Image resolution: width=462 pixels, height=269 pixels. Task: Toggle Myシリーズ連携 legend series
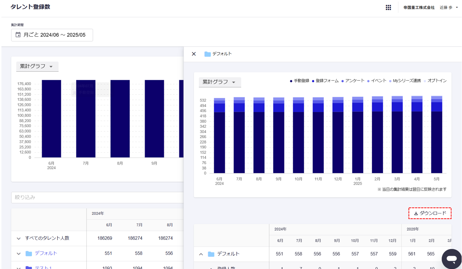pyautogui.click(x=405, y=81)
